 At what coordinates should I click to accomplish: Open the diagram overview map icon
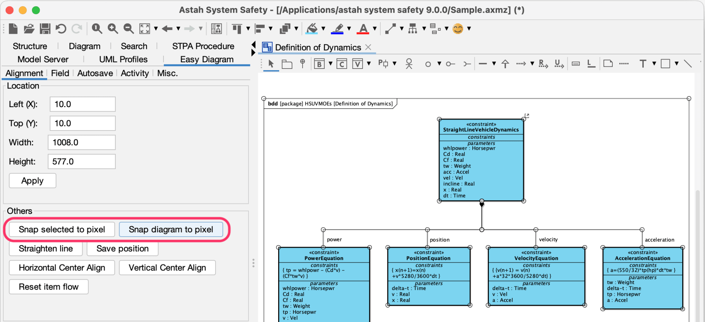[x=217, y=29]
